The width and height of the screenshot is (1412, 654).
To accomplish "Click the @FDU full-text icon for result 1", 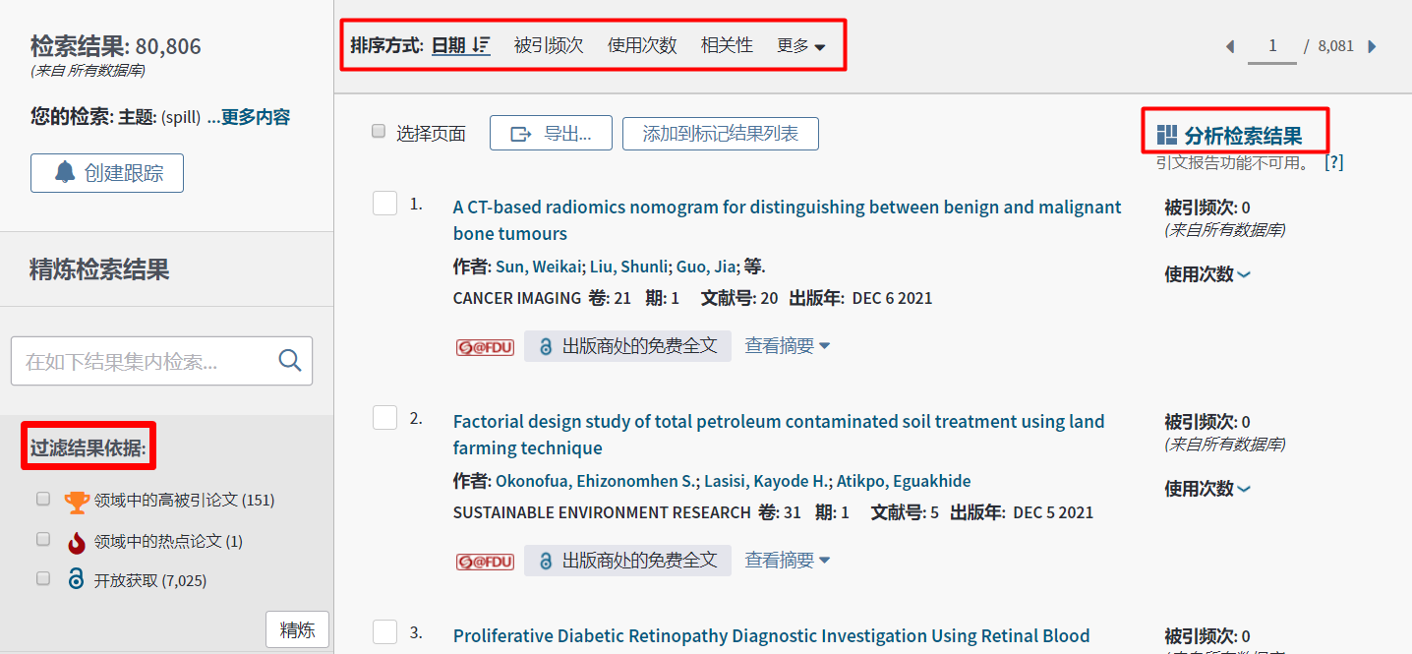I will pos(485,347).
